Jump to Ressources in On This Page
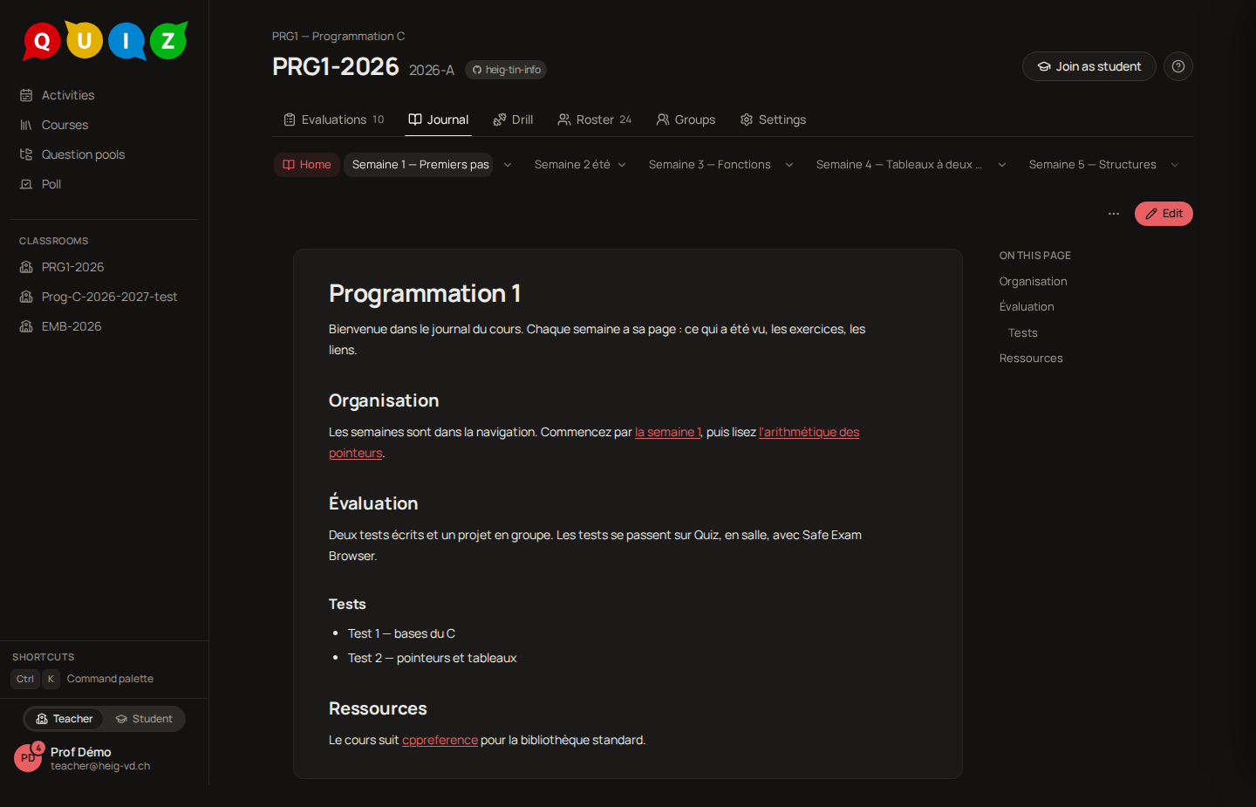Viewport: 1256px width, 807px height. coord(1031,358)
